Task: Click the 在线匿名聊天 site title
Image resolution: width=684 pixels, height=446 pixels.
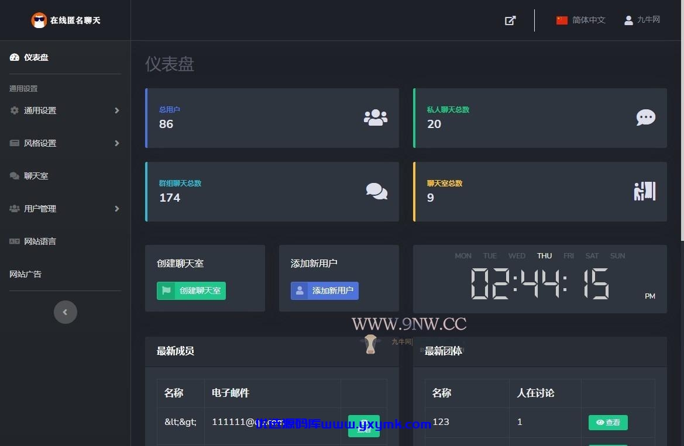Action: coord(75,20)
